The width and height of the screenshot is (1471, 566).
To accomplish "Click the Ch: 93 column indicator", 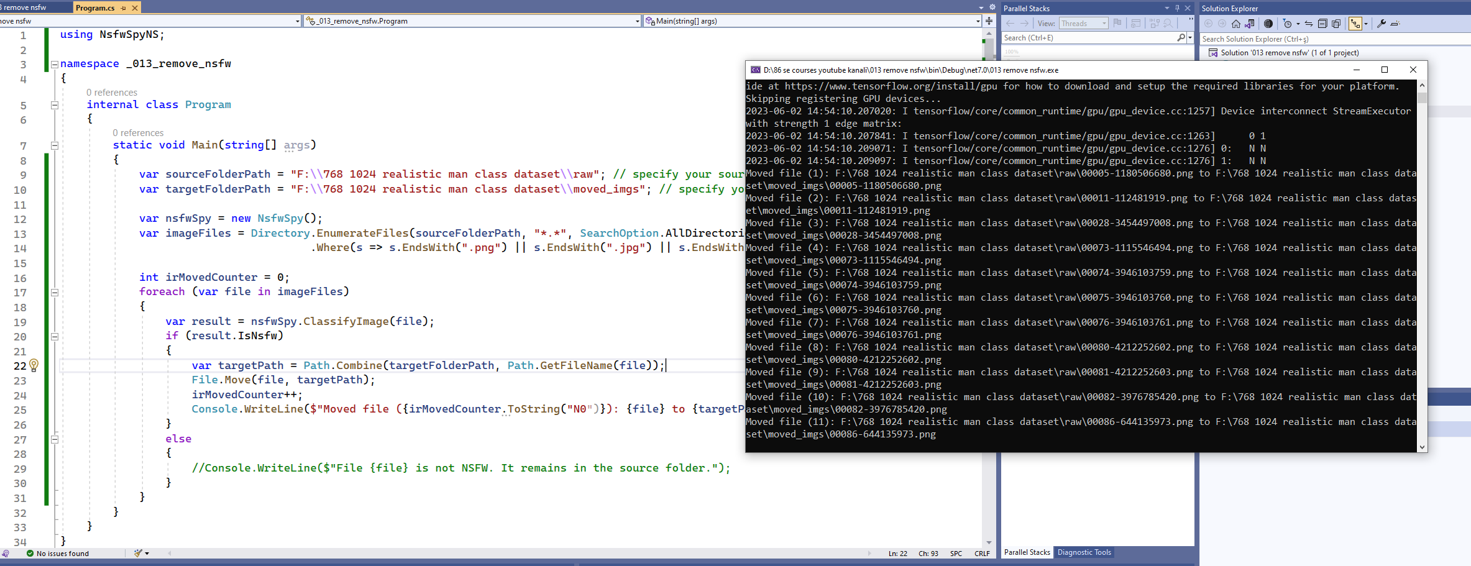I will coord(928,554).
